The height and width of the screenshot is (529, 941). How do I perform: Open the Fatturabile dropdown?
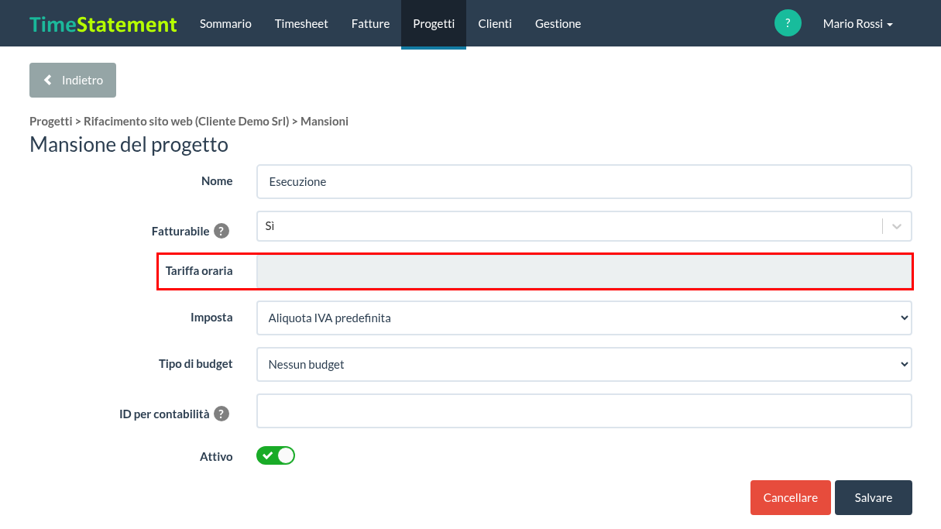[x=584, y=226]
